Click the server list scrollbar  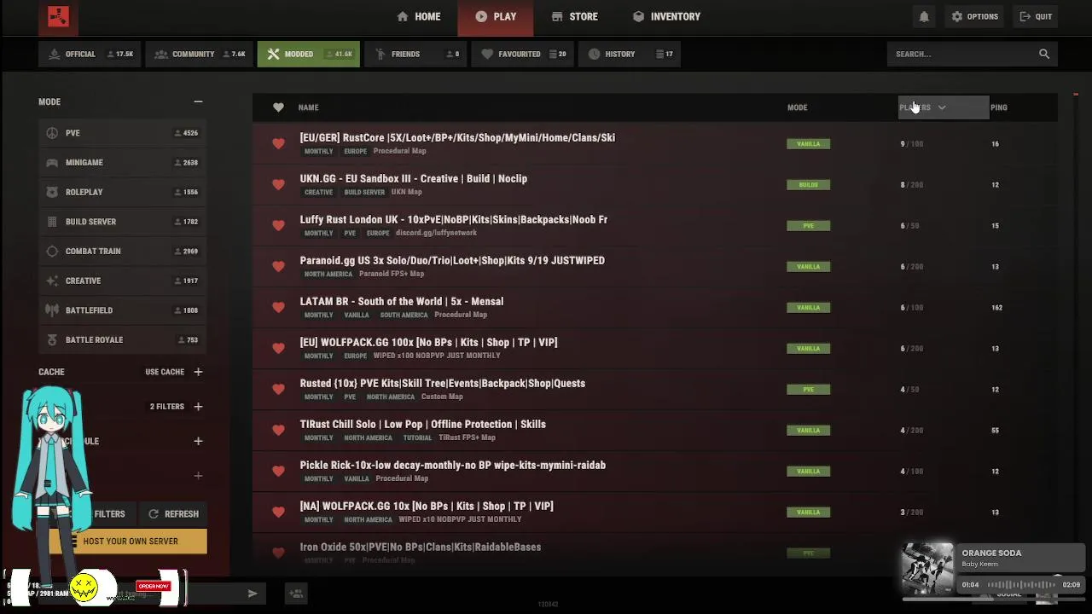tap(1076, 95)
